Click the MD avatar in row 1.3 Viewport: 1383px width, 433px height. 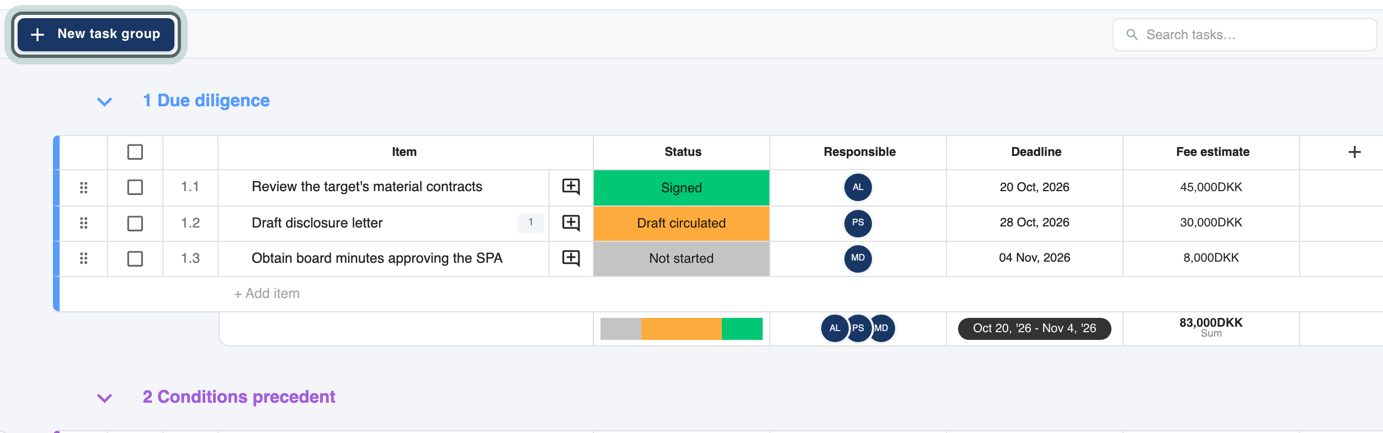click(x=858, y=258)
